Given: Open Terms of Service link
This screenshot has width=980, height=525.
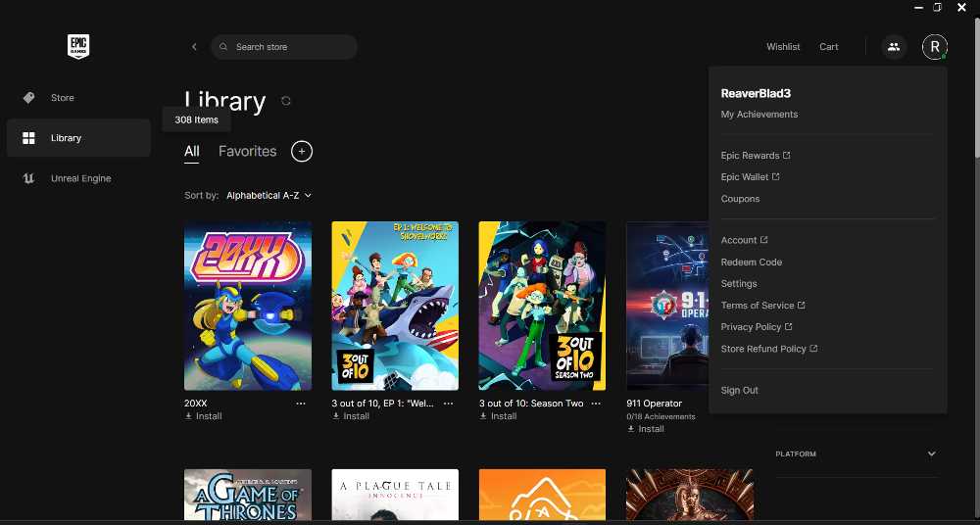Looking at the screenshot, I should (762, 306).
